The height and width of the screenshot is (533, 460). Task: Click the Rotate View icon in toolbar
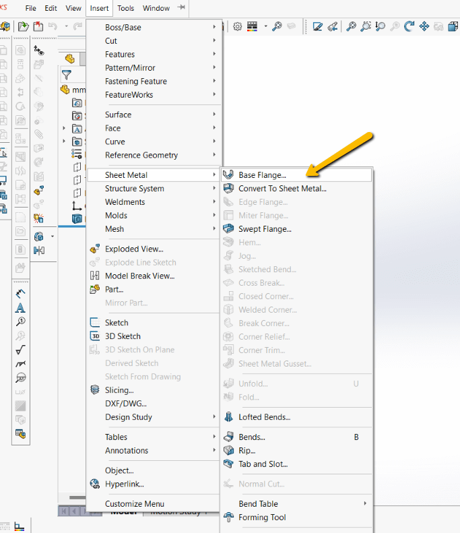coord(409,26)
